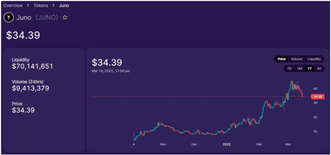Viewport: 331px width, 155px height.
Task: Select the 1Y time range
Action: 310,69
